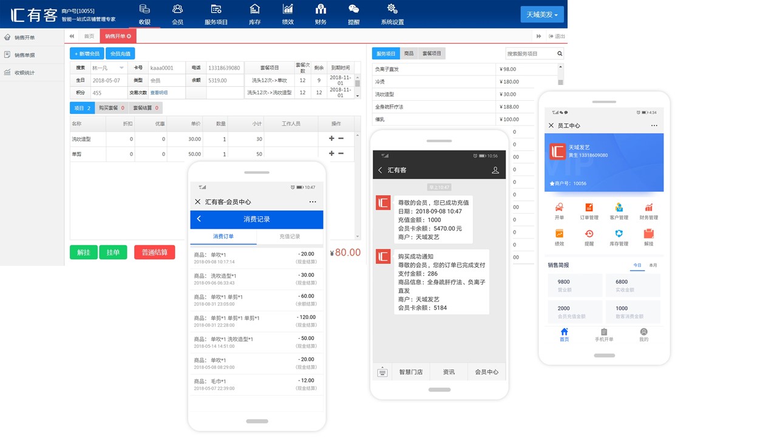
Task: Click the 收银统计 sidebar chart icon
Action: 7,72
